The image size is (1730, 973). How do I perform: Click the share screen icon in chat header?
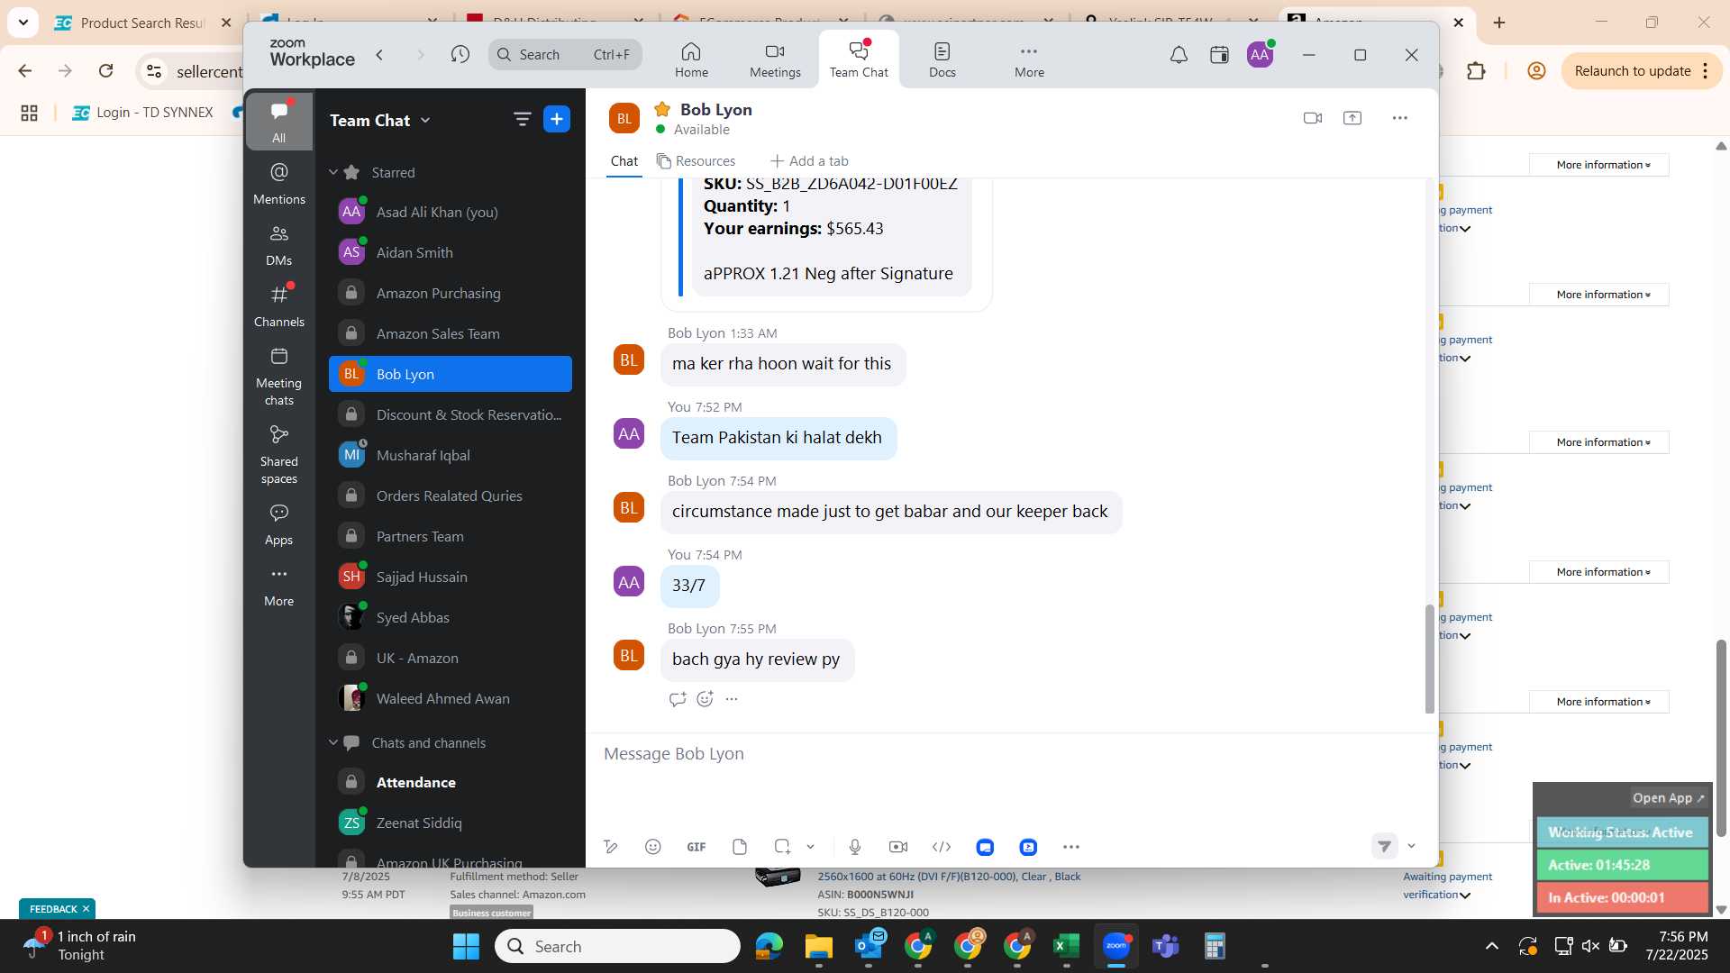click(x=1352, y=118)
